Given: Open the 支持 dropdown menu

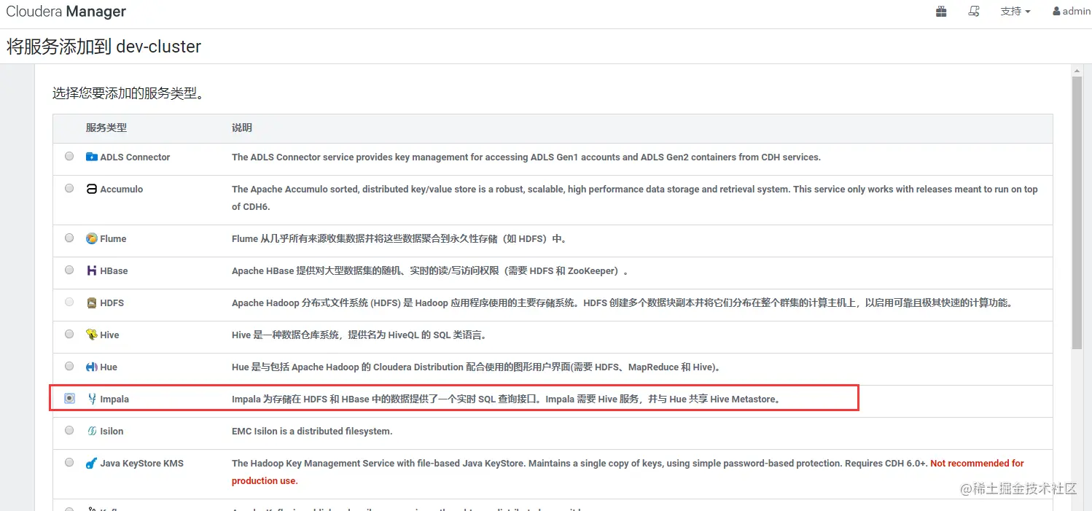Looking at the screenshot, I should [x=1015, y=12].
